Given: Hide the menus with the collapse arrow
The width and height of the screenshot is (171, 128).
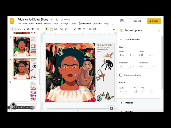Looking at the screenshot, I should coord(114,29).
